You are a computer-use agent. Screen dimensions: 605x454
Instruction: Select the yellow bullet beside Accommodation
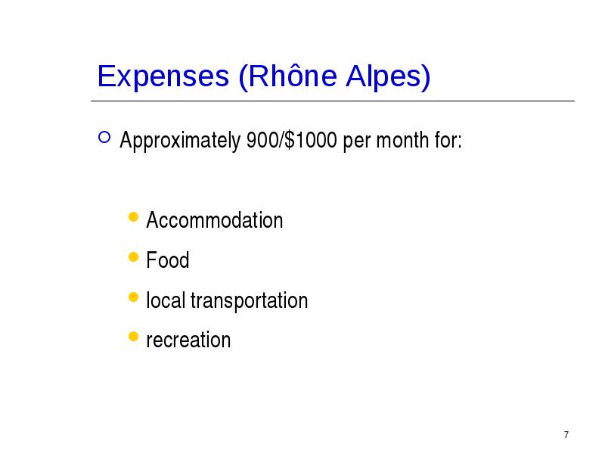[133, 217]
